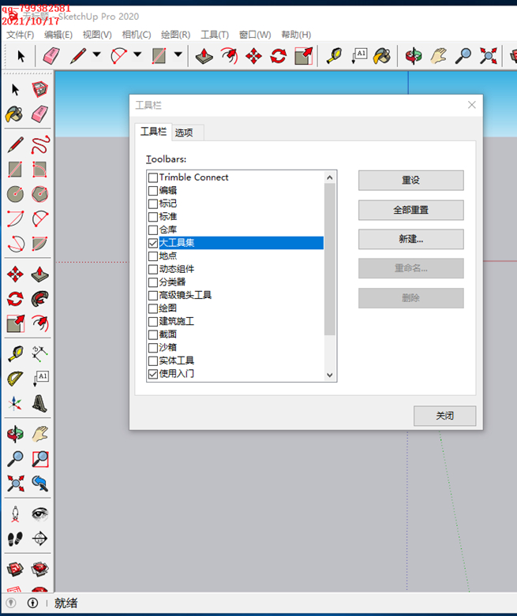
Task: Select the Eraser tool in top toolbar
Action: tap(51, 56)
